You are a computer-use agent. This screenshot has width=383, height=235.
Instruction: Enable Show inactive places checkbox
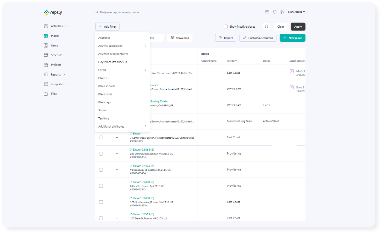point(226,27)
